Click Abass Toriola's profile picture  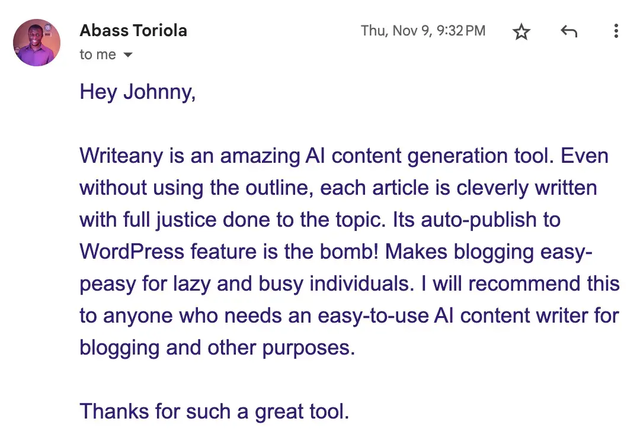pyautogui.click(x=37, y=42)
